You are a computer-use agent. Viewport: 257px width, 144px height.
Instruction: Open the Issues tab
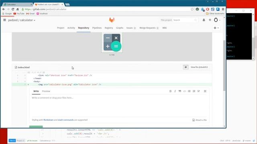pyautogui.click(x=131, y=28)
